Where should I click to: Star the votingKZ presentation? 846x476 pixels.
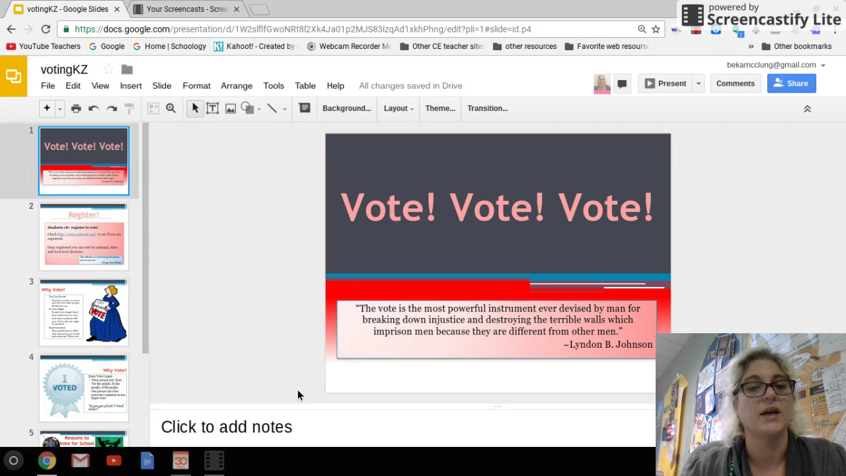pos(108,69)
